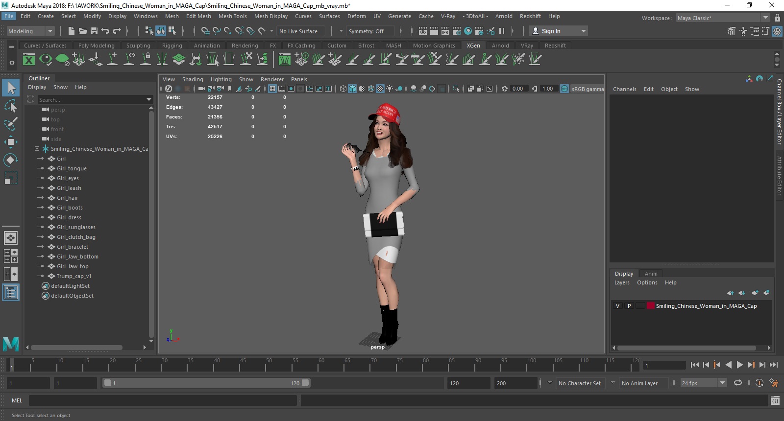The width and height of the screenshot is (784, 421).
Task: Toggle the viewport grid display icon
Action: (x=272, y=89)
